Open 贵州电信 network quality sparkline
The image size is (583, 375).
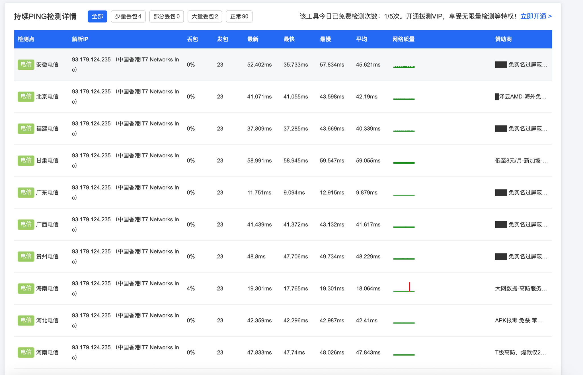(404, 258)
